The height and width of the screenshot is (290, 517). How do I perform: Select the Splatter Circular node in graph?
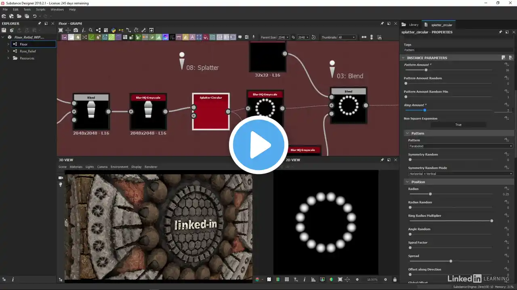[x=211, y=112]
